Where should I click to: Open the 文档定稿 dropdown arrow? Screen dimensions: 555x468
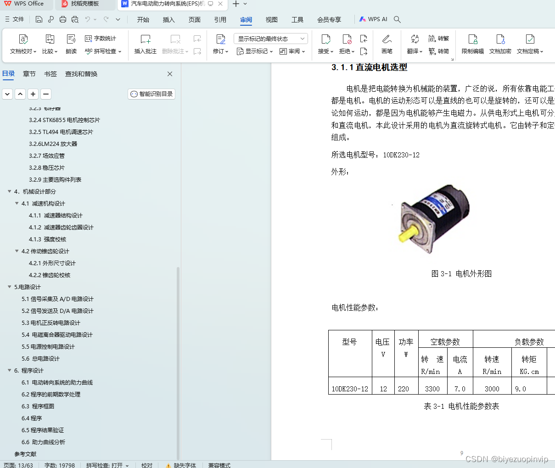(542, 52)
